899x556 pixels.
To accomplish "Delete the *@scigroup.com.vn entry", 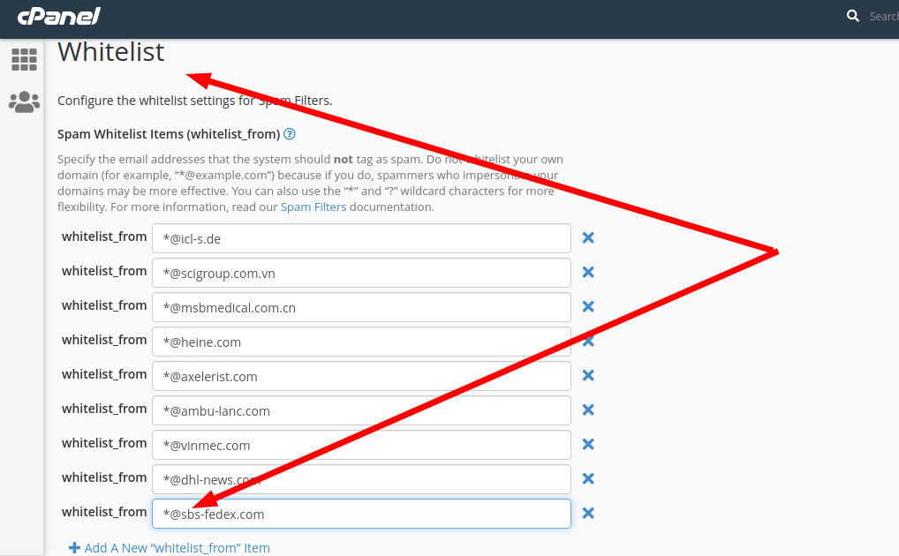I will click(588, 273).
